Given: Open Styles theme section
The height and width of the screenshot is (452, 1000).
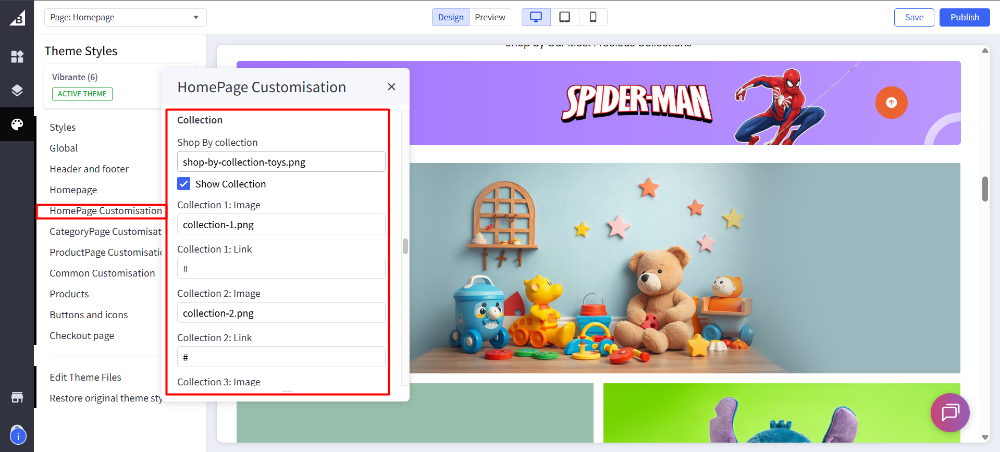Looking at the screenshot, I should click(x=63, y=128).
